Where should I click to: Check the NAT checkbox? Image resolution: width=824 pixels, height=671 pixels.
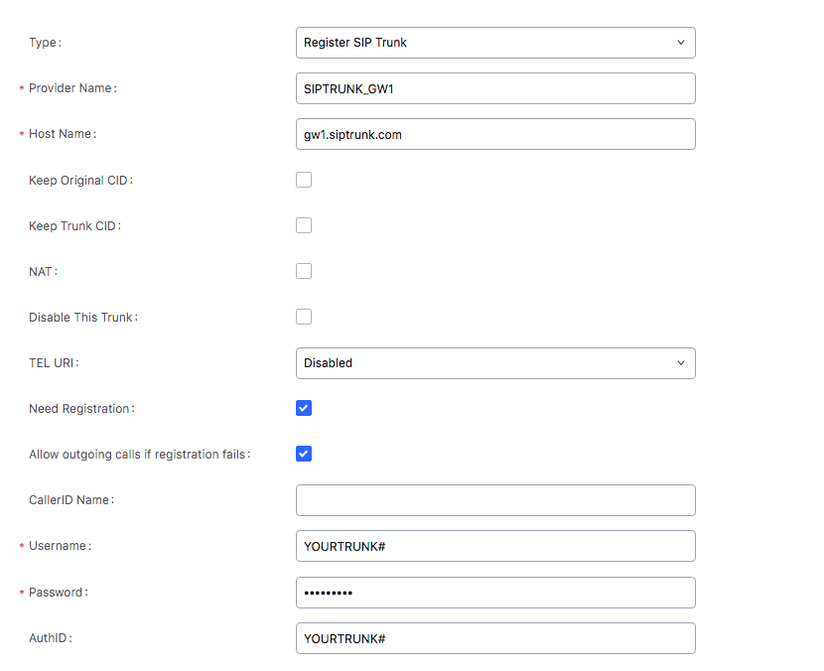coord(304,271)
